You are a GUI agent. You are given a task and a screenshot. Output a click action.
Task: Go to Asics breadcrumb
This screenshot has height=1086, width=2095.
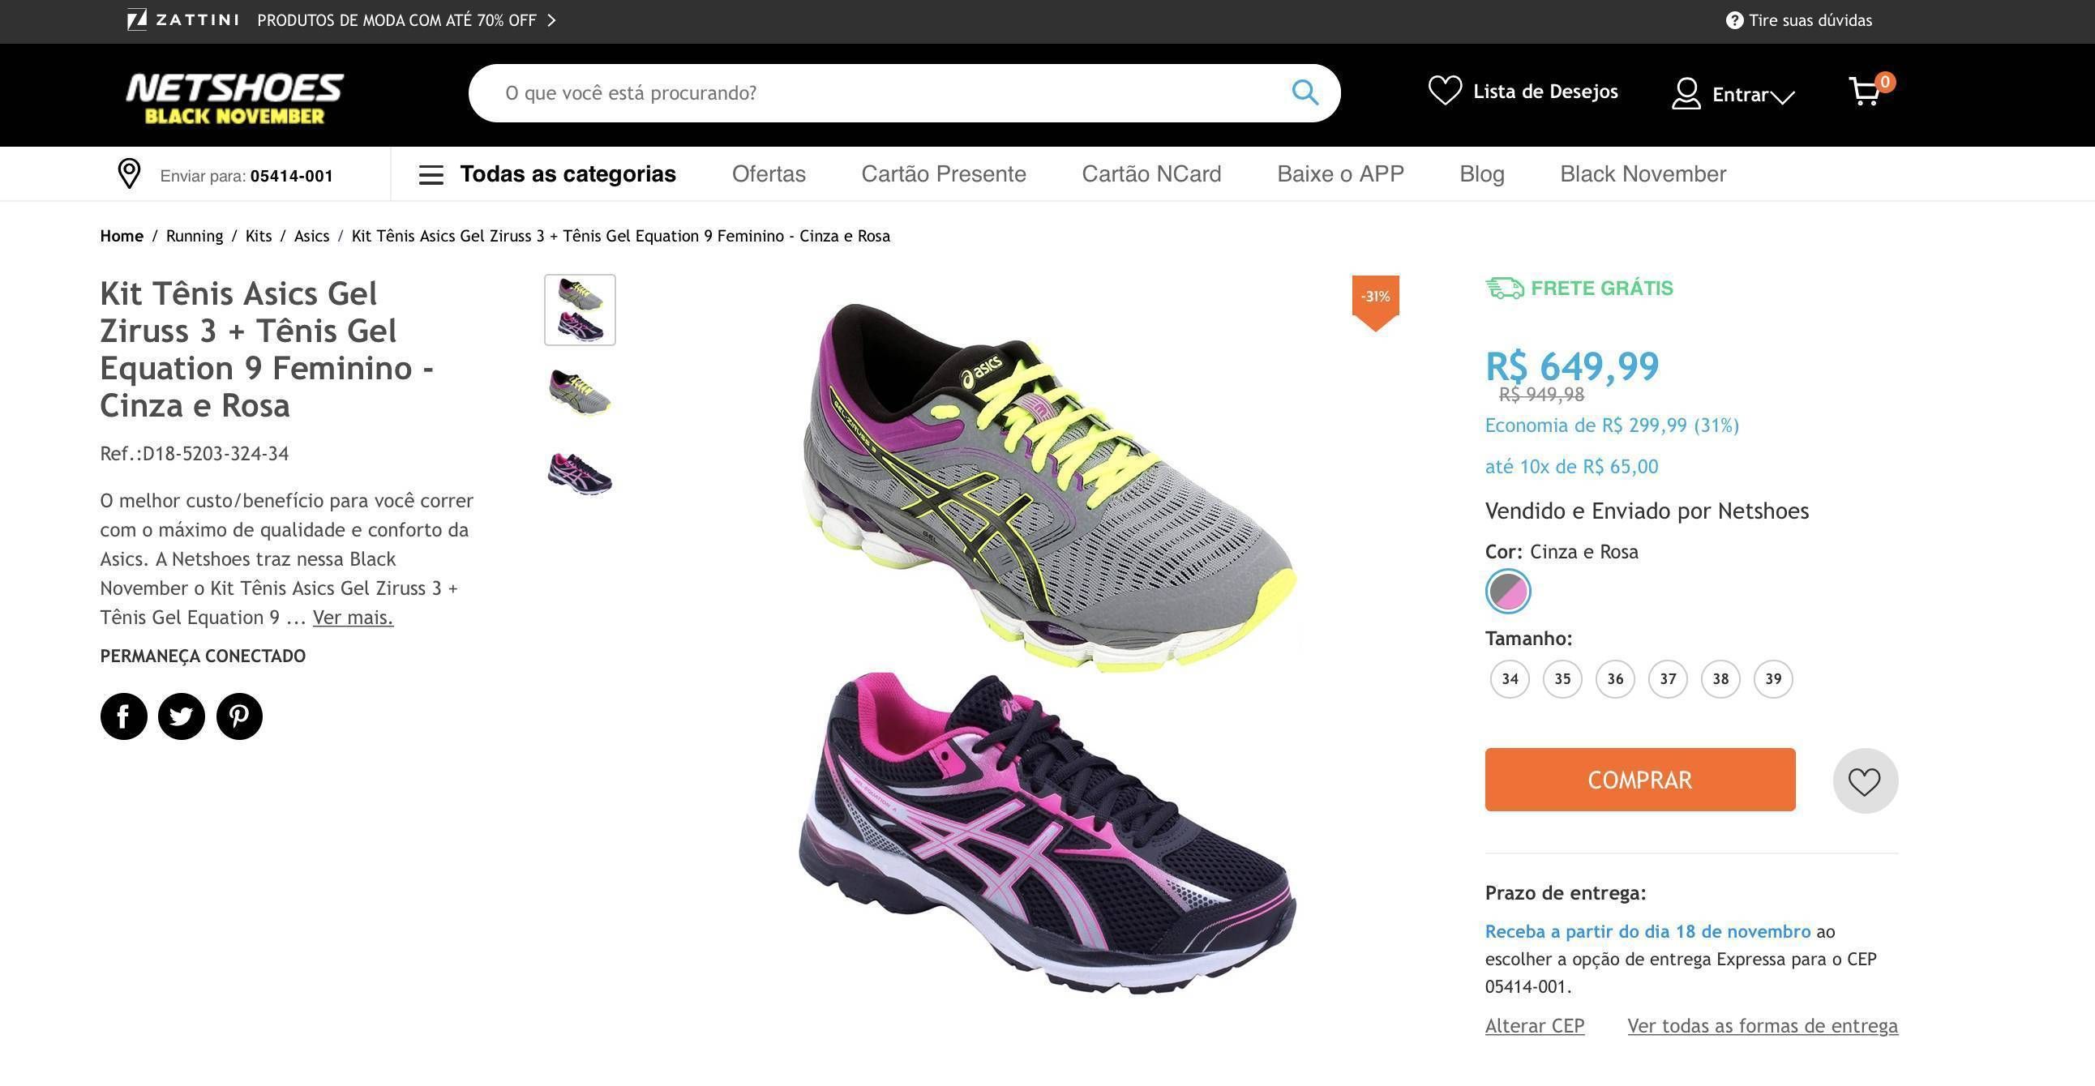[x=311, y=237]
